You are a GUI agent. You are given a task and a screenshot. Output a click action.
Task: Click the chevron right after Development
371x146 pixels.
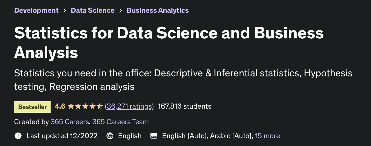65,11
